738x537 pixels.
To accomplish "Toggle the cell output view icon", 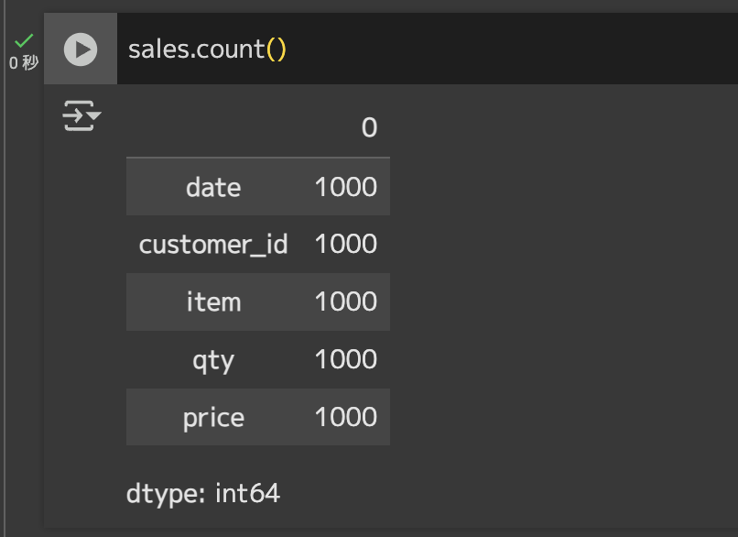I will pos(81,115).
